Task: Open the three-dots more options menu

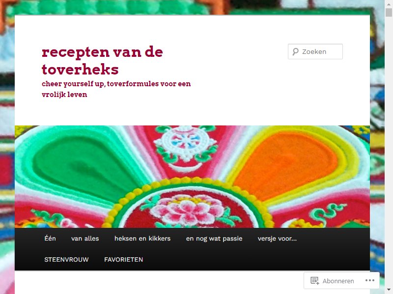Action: (370, 280)
